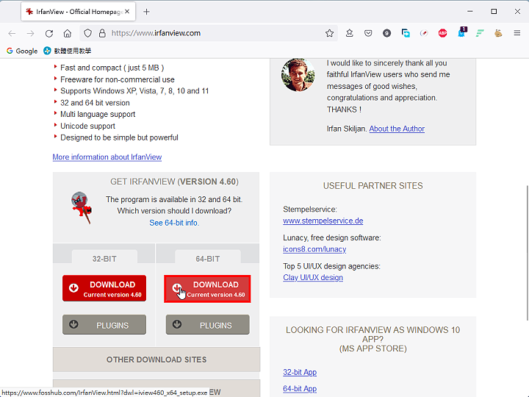Viewport: 529px width, 397px height.
Task: Click the browser forward arrow
Action: 30,33
